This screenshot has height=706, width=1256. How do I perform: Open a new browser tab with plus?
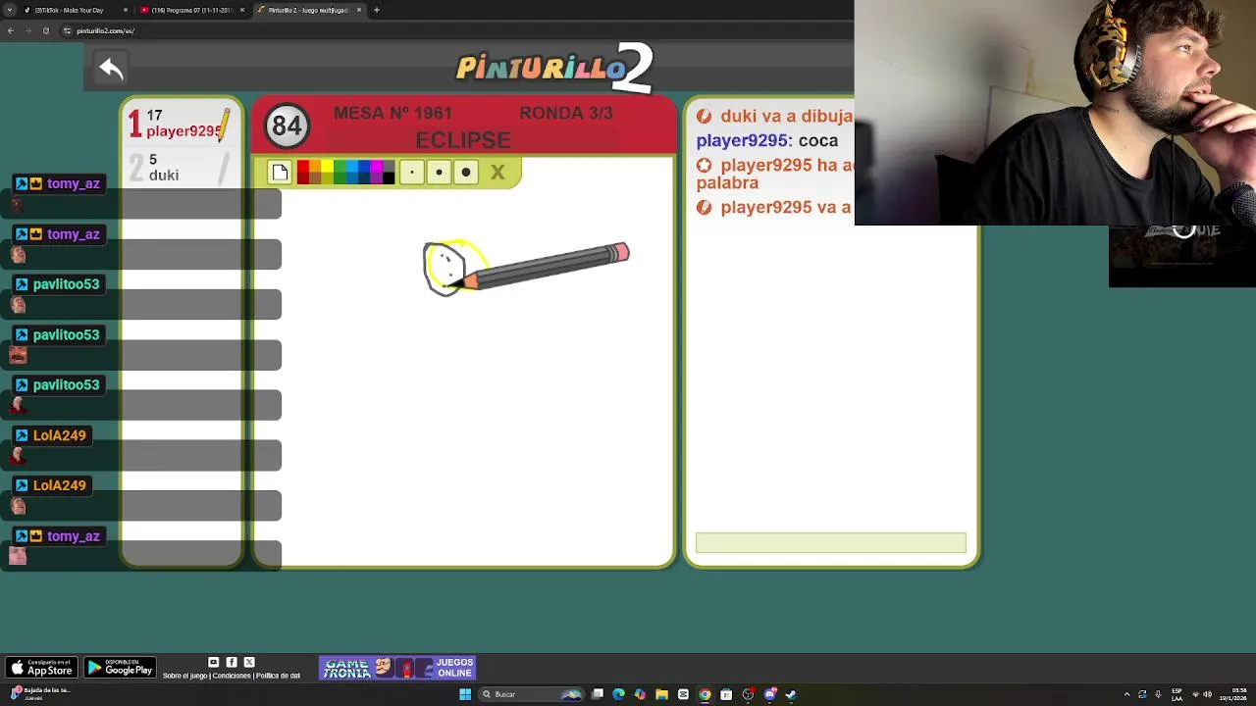point(377,10)
